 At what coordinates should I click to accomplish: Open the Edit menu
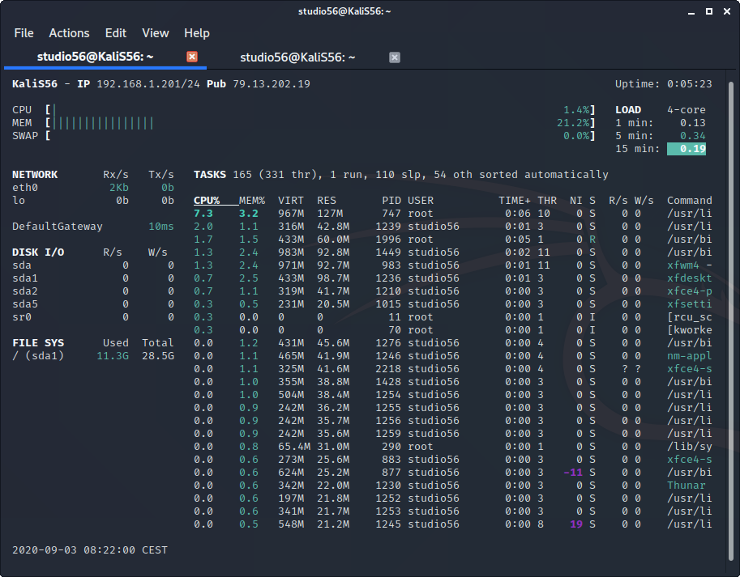click(116, 33)
